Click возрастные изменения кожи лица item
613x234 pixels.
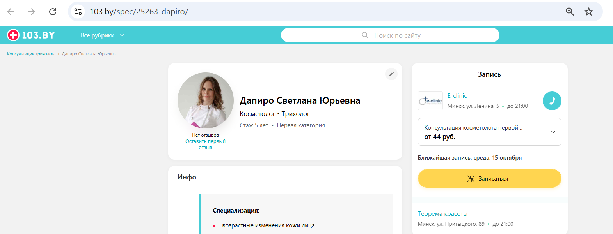point(268,225)
